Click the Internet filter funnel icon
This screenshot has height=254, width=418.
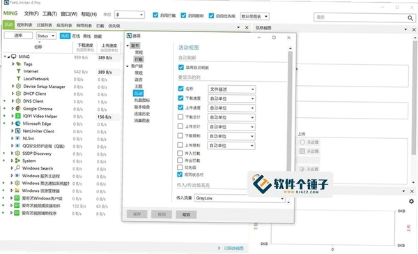(x=18, y=71)
